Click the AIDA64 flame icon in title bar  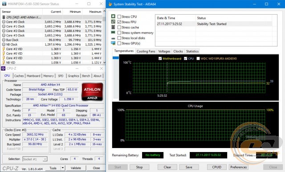[110, 4]
